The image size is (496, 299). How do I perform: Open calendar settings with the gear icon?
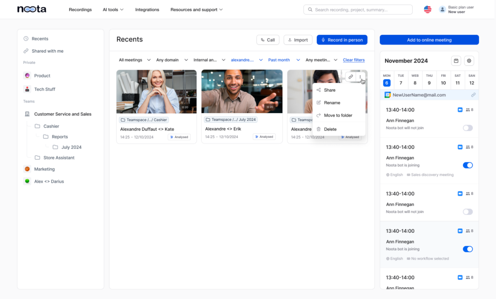(x=468, y=61)
